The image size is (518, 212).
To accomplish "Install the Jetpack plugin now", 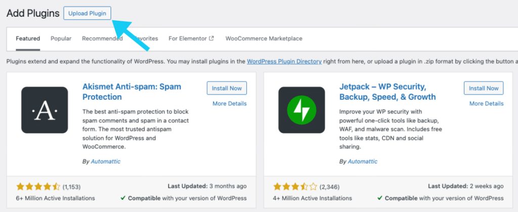I will click(484, 88).
